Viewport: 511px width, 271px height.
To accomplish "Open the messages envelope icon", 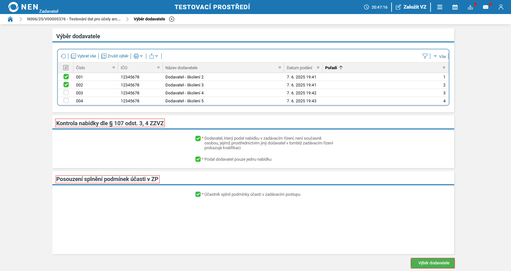I will [x=485, y=7].
